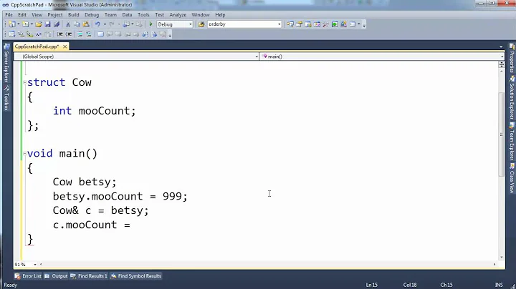The image size is (516, 289).
Task: Click the Increase Line Indent icon
Action: click(x=69, y=34)
